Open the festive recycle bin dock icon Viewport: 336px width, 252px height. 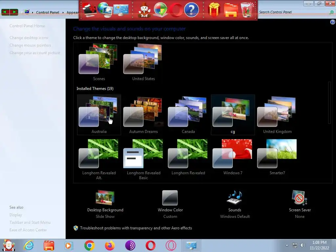[247, 10]
